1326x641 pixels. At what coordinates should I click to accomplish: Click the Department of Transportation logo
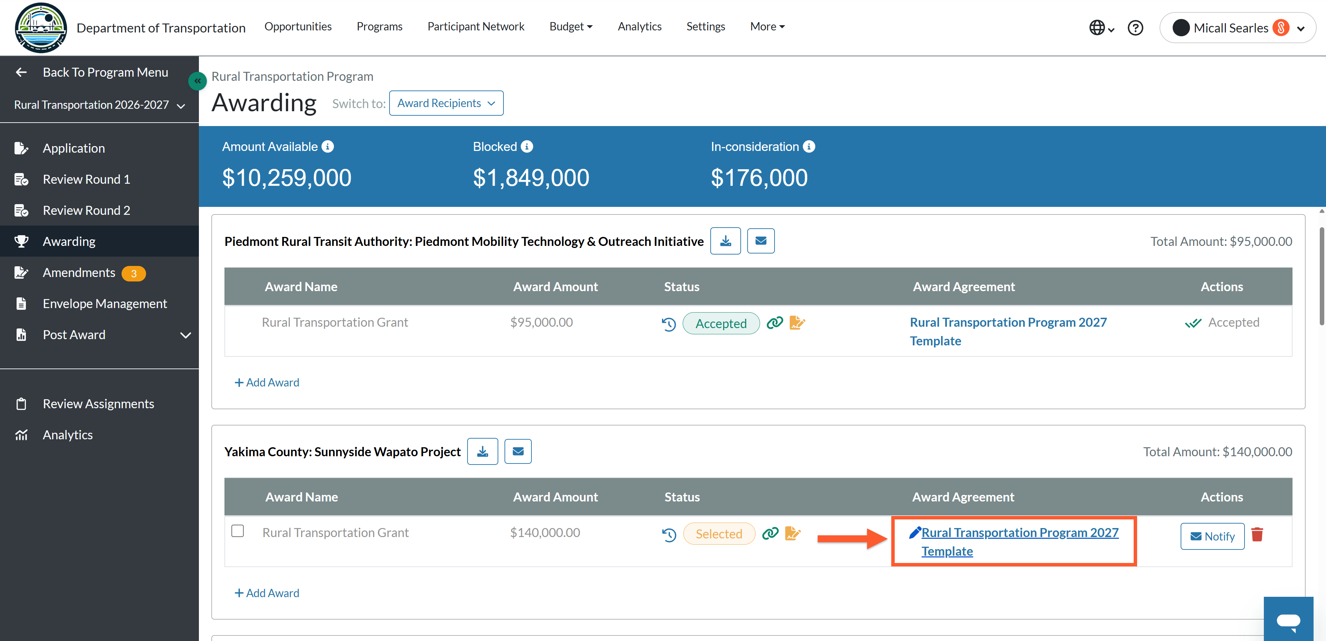(41, 28)
